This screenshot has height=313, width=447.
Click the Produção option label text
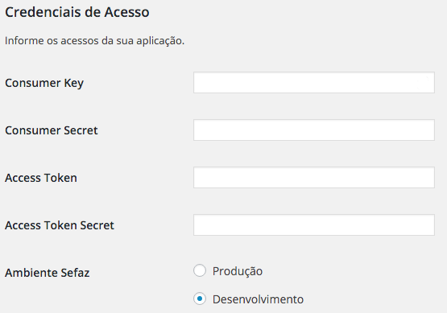[238, 271]
